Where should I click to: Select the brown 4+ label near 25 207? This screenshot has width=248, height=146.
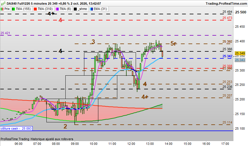145,97
